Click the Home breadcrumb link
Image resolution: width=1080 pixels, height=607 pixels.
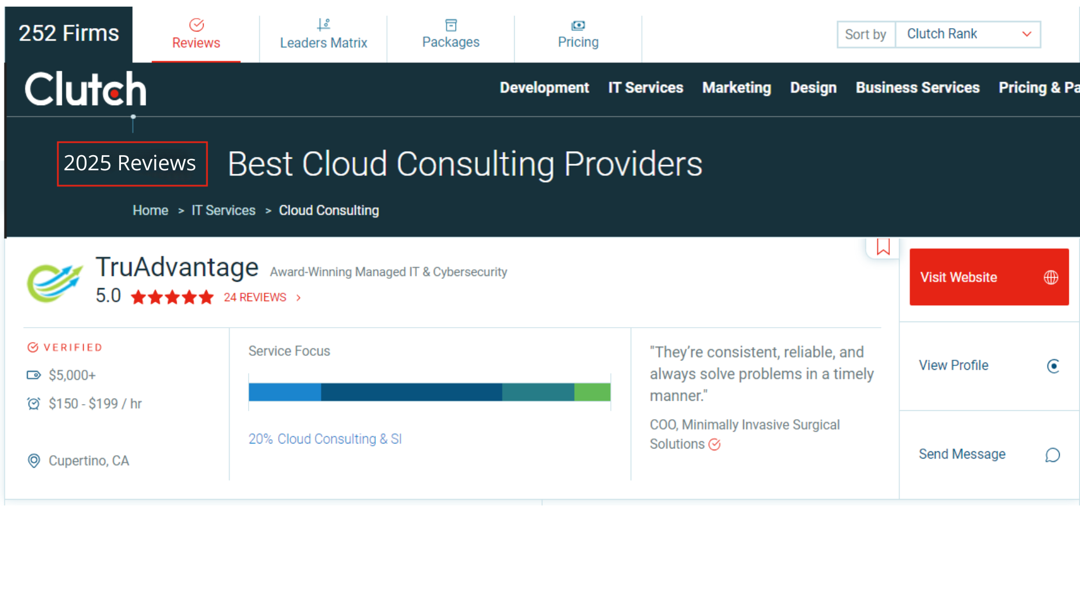tap(150, 210)
